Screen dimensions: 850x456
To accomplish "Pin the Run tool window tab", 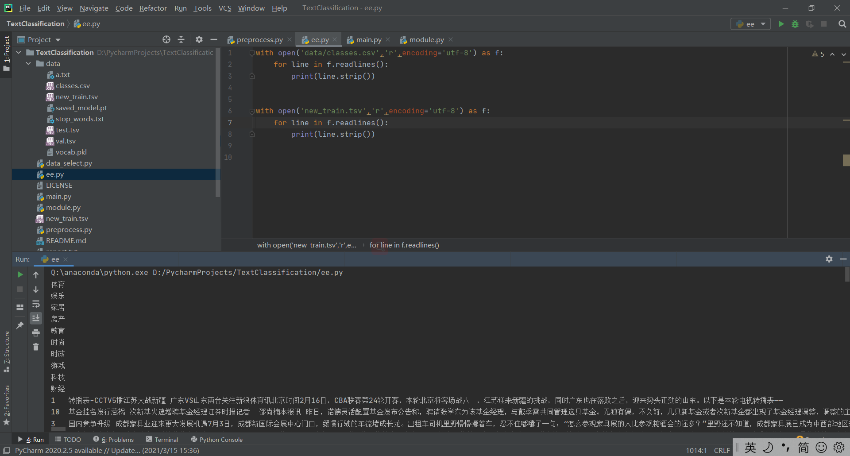I will click(x=19, y=325).
